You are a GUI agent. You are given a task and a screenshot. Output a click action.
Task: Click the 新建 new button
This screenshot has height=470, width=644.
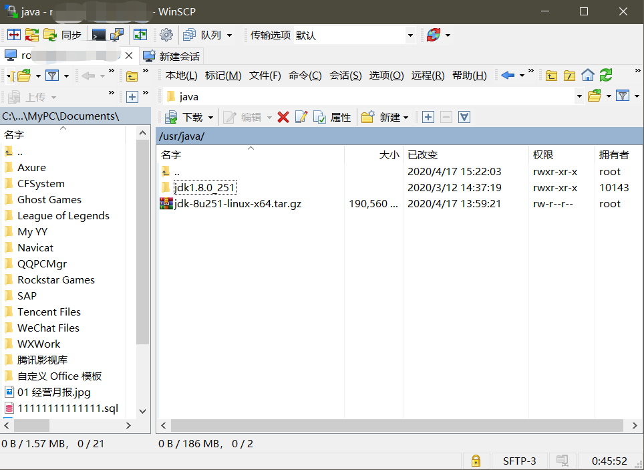click(x=381, y=118)
